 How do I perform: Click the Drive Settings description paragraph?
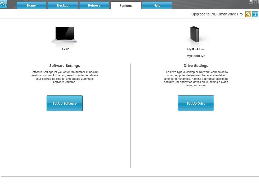point(196,79)
